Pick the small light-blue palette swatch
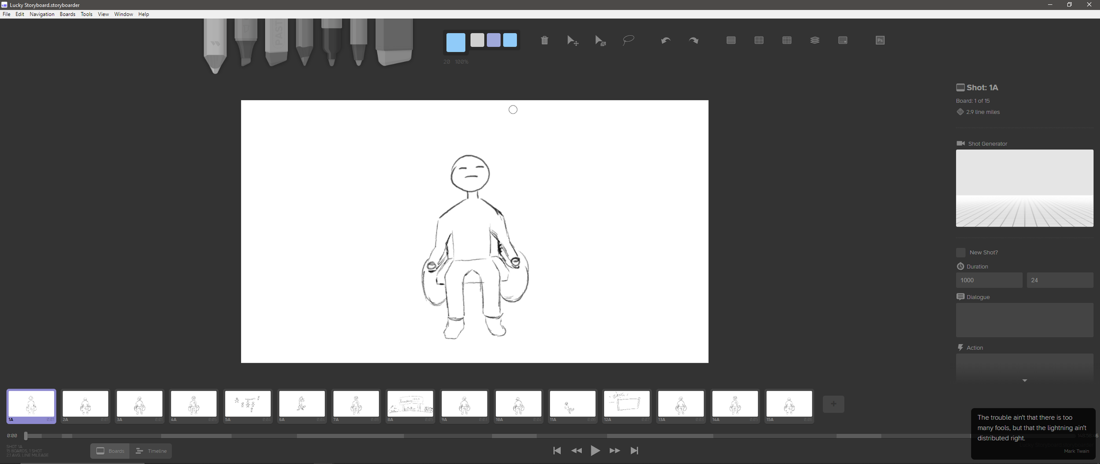Viewport: 1100px width, 464px height. click(510, 40)
